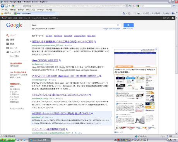Open the IE print icon in command bar
This screenshot has width=178, height=142.
click(139, 13)
